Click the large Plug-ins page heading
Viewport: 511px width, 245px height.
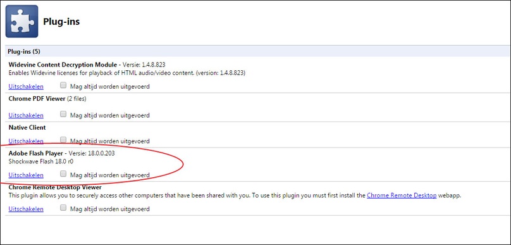(61, 22)
